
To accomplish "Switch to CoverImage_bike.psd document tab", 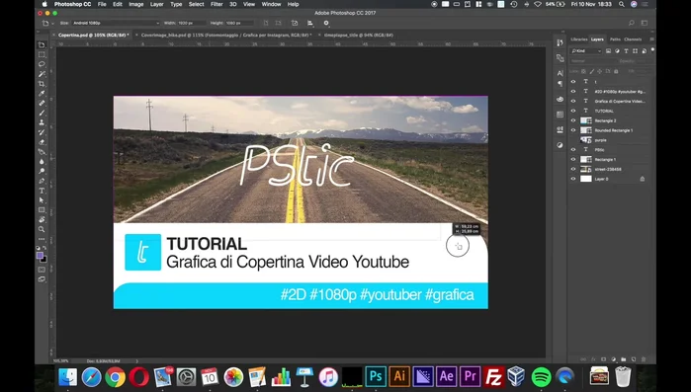I will [x=226, y=35].
